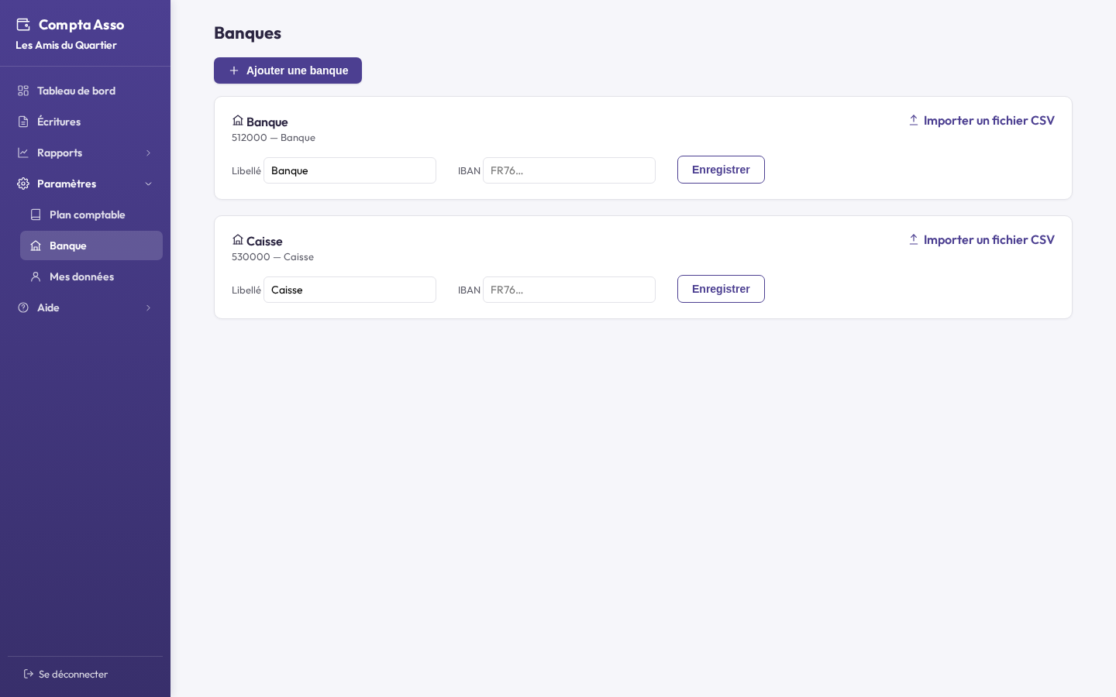1116x697 pixels.
Task: Focus the IBAN field of the Banque account
Action: click(569, 170)
